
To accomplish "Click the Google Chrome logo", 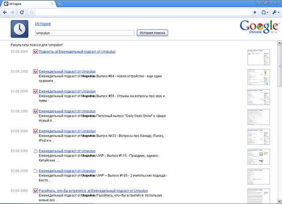I will 260,27.
